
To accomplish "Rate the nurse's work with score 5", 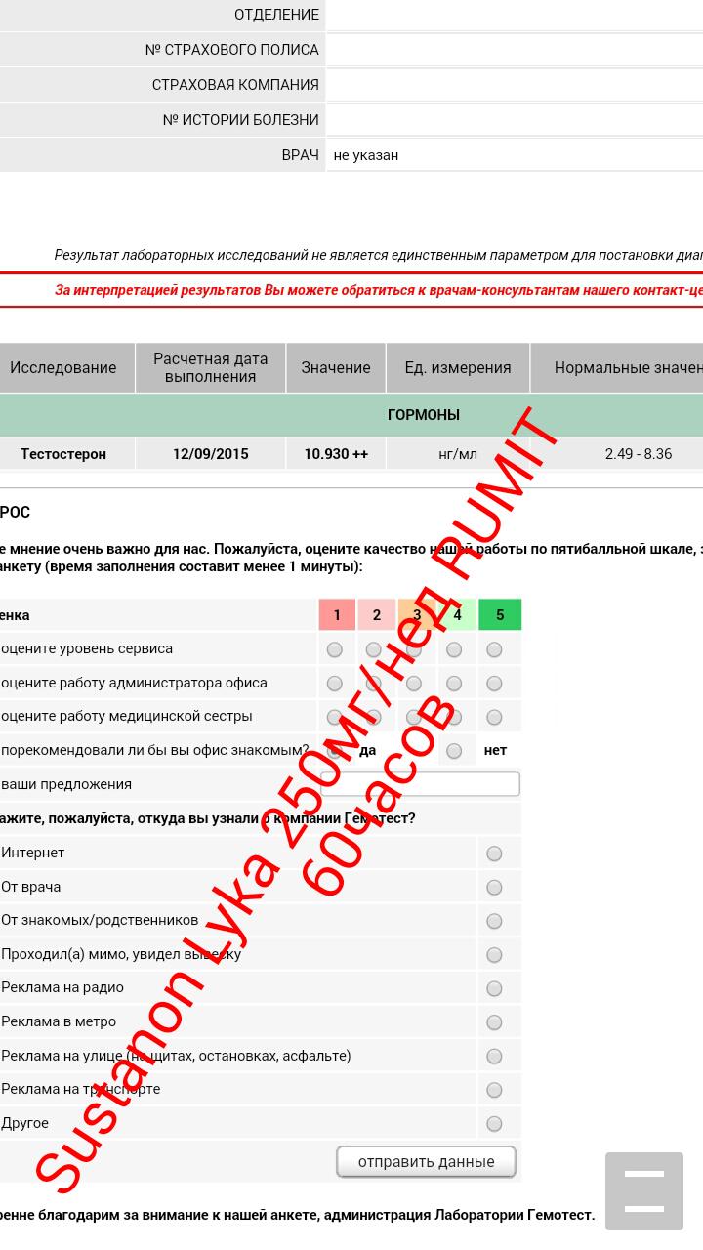I will pyautogui.click(x=494, y=717).
